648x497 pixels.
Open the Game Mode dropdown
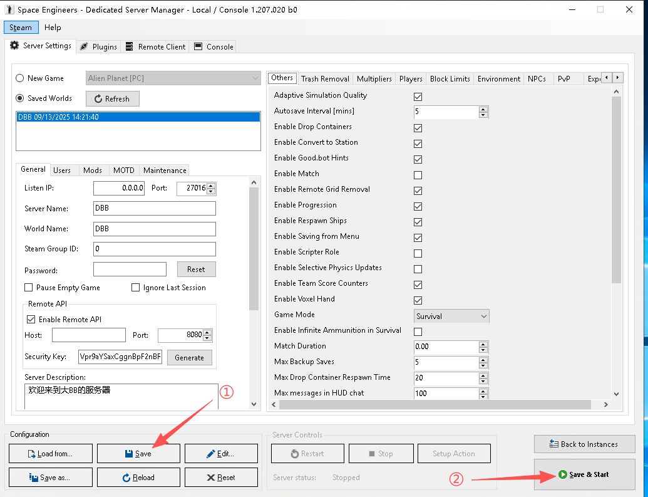click(451, 317)
